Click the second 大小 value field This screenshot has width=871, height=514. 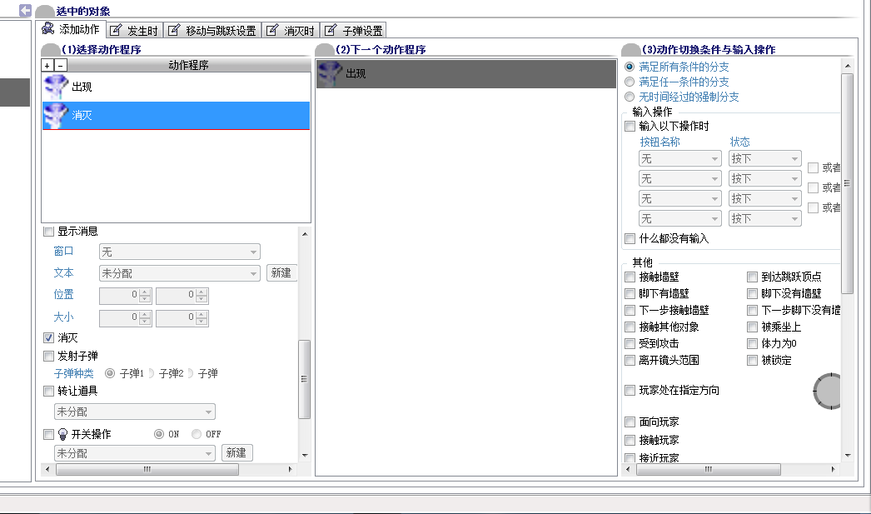(x=182, y=318)
